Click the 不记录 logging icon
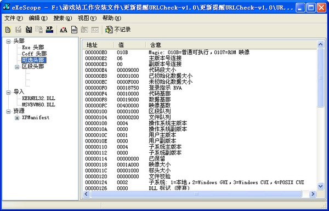329x211 pixels. click(x=109, y=30)
